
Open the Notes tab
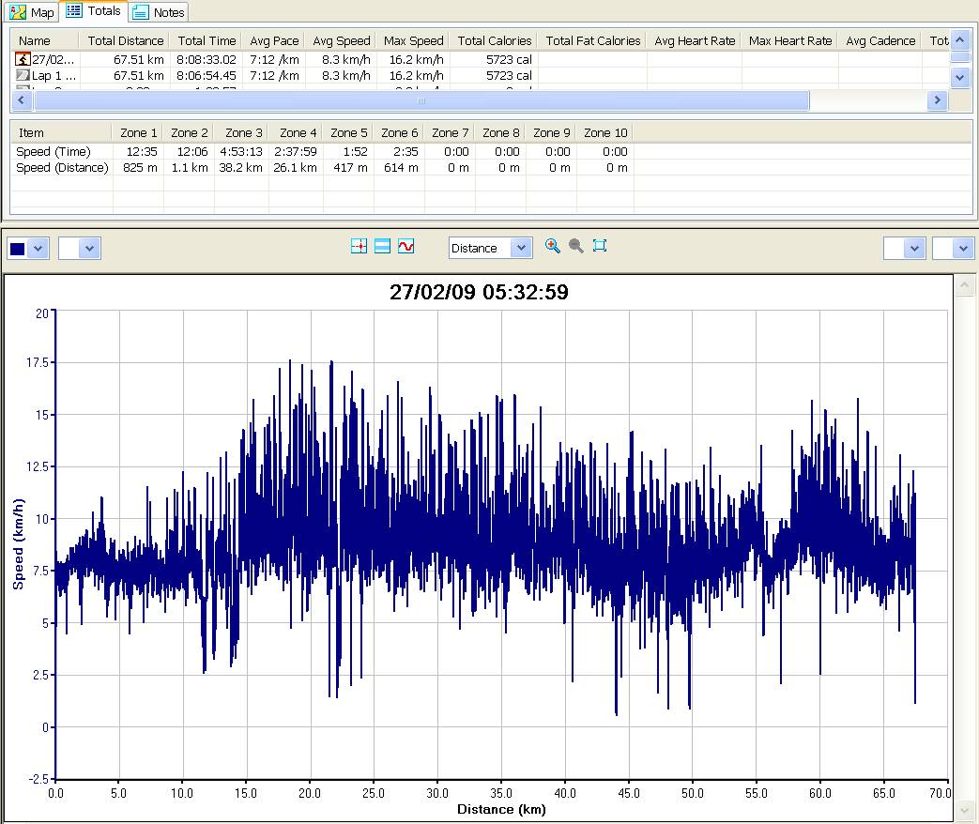click(160, 12)
